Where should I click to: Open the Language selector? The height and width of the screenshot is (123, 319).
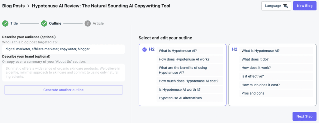[x=276, y=6]
